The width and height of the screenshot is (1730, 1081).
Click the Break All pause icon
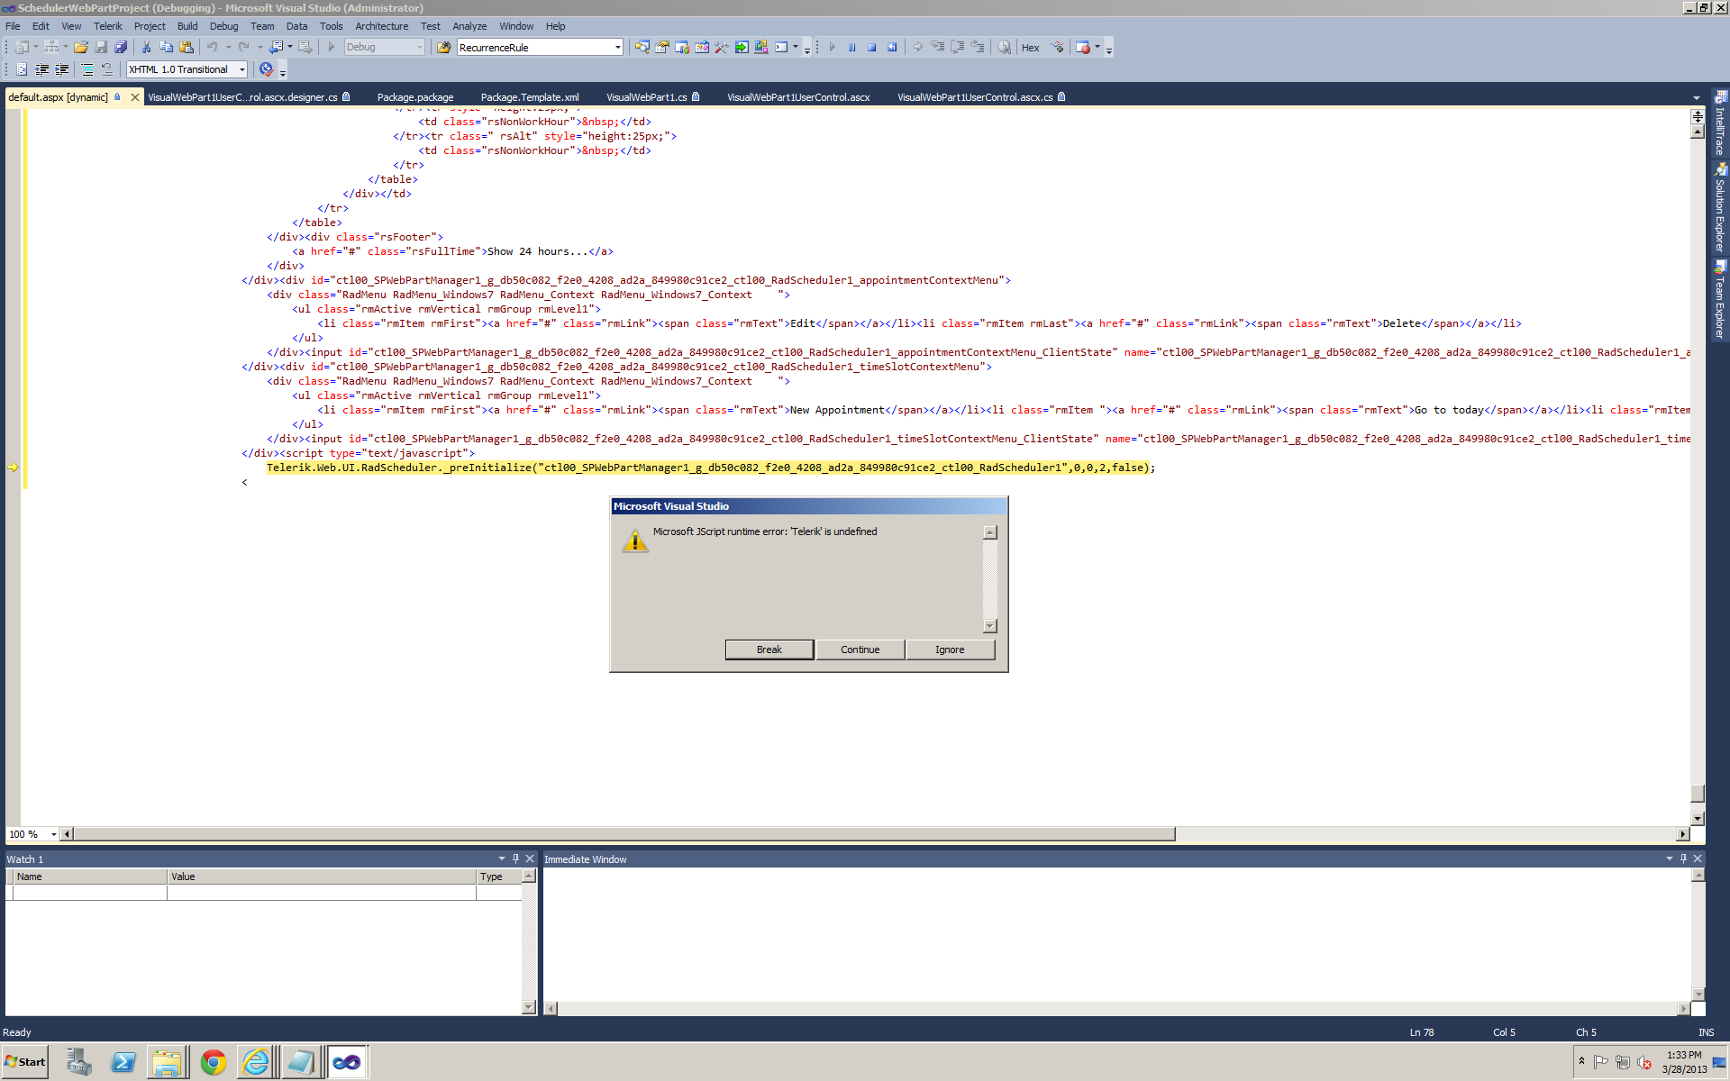851,48
